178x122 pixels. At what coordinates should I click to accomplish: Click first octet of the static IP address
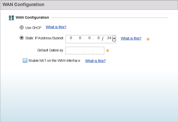tap(71, 38)
